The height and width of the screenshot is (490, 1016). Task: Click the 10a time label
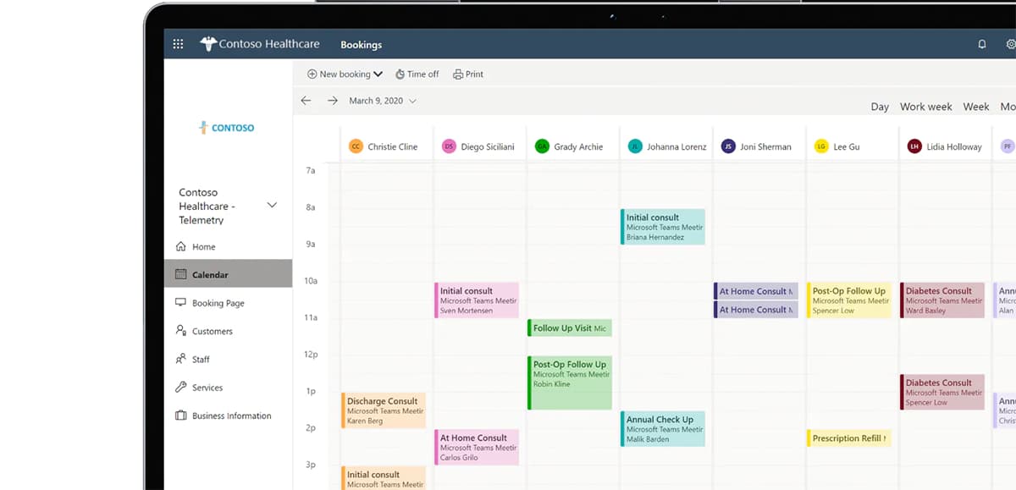tap(310, 281)
